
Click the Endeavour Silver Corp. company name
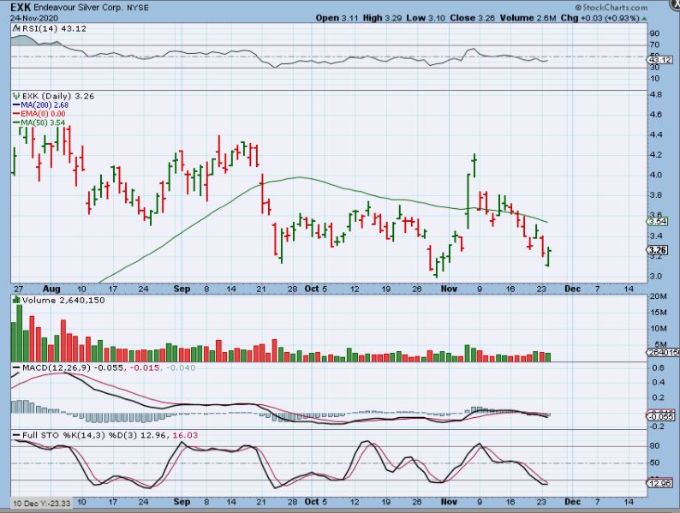(x=79, y=8)
